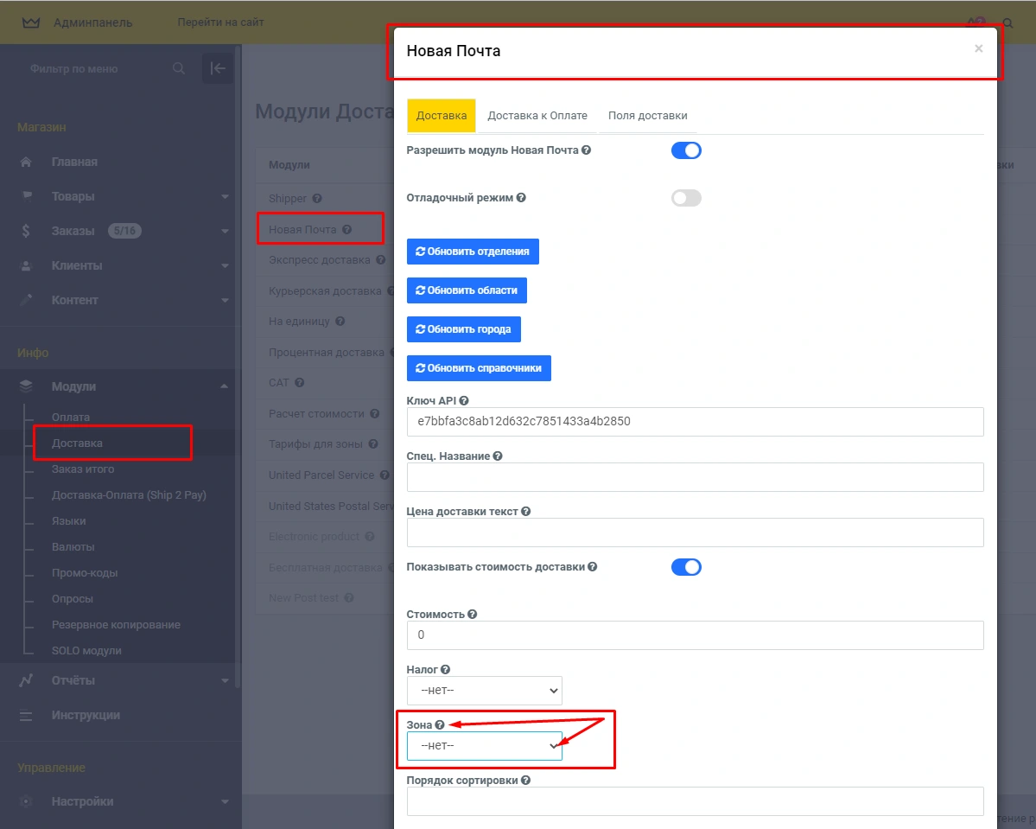The width and height of the screenshot is (1036, 829).
Task: Close the Новая Почта dialog
Action: (978, 48)
